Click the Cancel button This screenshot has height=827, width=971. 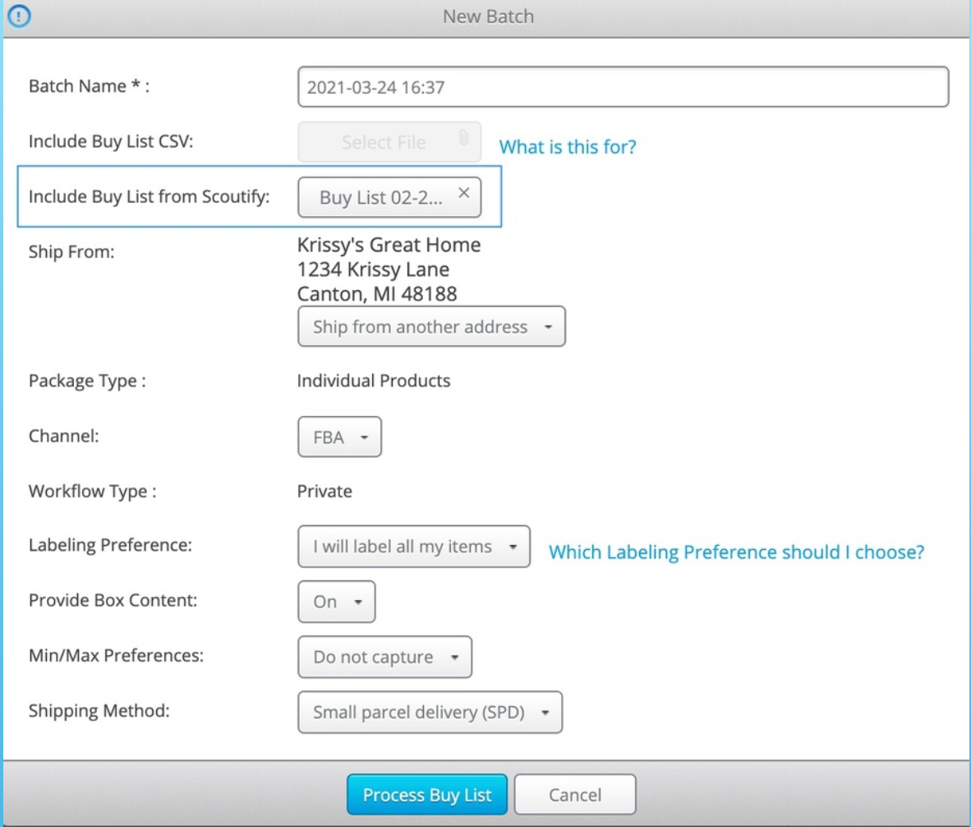pyautogui.click(x=575, y=794)
